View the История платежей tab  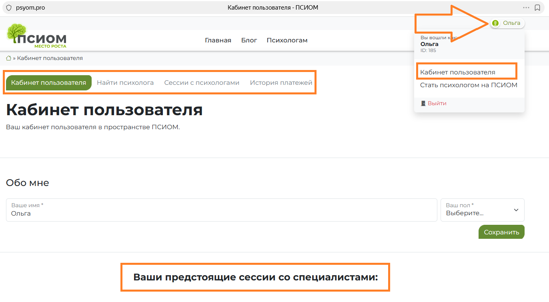(281, 83)
